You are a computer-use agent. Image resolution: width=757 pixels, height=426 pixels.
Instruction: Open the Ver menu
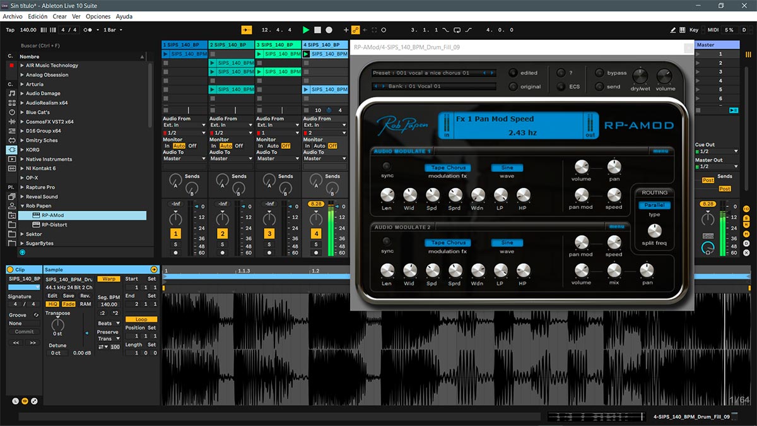pyautogui.click(x=76, y=16)
